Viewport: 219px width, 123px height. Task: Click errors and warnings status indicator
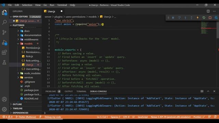coord(8,117)
